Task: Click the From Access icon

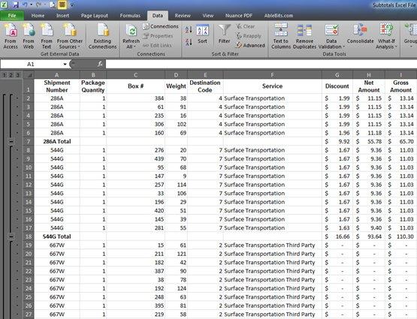Action: (x=11, y=36)
